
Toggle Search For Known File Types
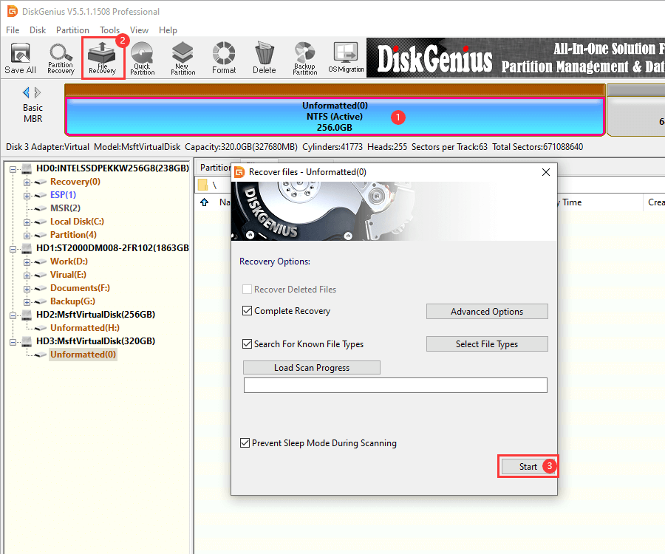click(247, 343)
